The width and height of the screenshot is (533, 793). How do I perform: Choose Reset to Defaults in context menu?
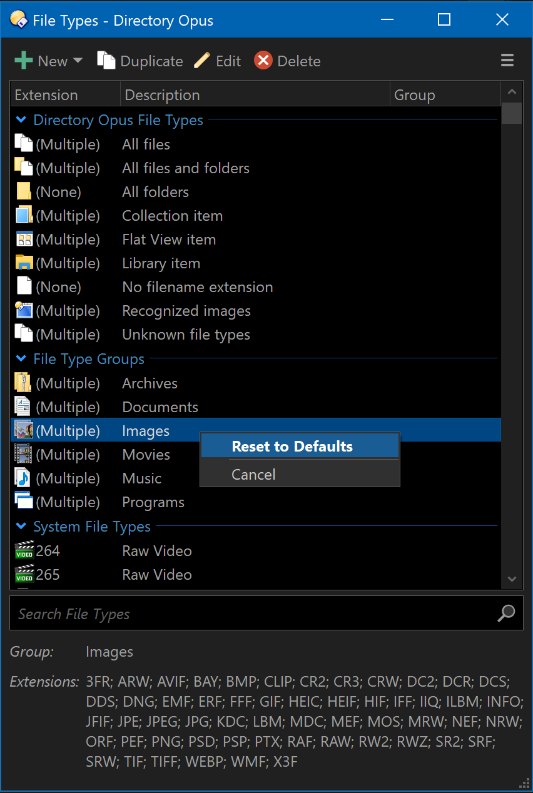[x=300, y=446]
